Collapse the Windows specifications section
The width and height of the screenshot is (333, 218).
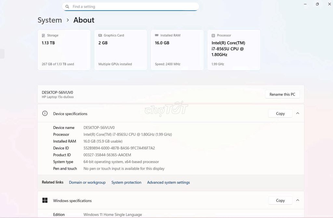click(298, 200)
